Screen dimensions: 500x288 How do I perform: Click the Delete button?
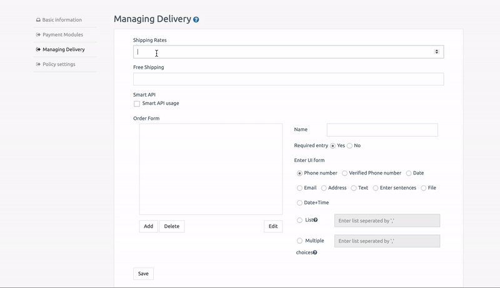tap(171, 226)
